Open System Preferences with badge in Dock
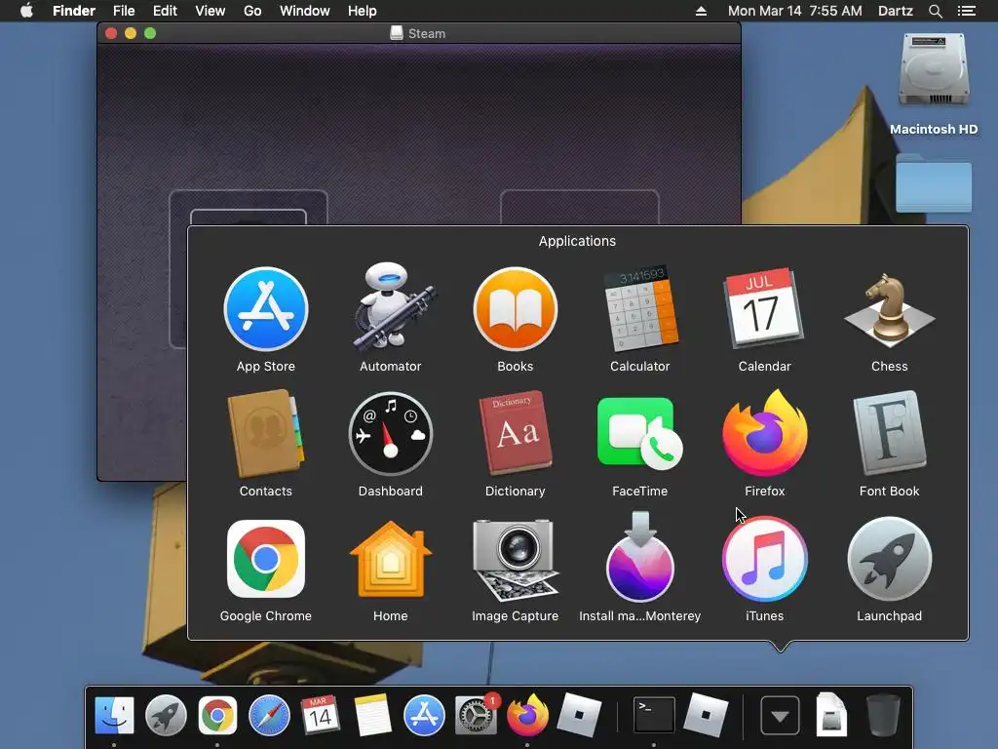This screenshot has height=749, width=998. (476, 715)
